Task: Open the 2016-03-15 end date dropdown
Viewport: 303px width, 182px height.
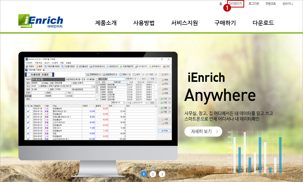Action: [x=146, y=103]
